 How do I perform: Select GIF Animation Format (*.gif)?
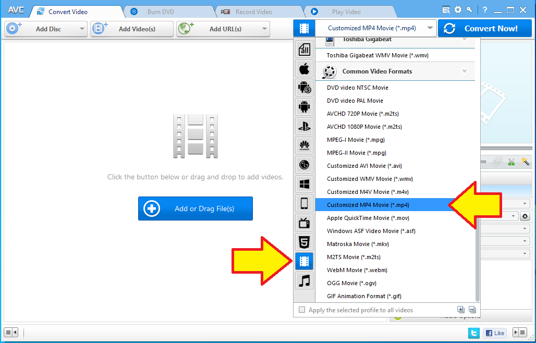pyautogui.click(x=395, y=296)
